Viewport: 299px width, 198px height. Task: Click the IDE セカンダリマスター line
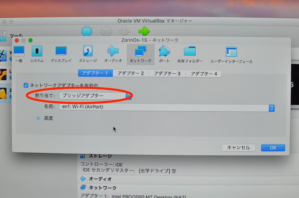[129, 170]
